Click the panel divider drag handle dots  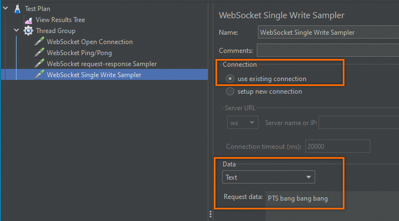pyautogui.click(x=210, y=214)
